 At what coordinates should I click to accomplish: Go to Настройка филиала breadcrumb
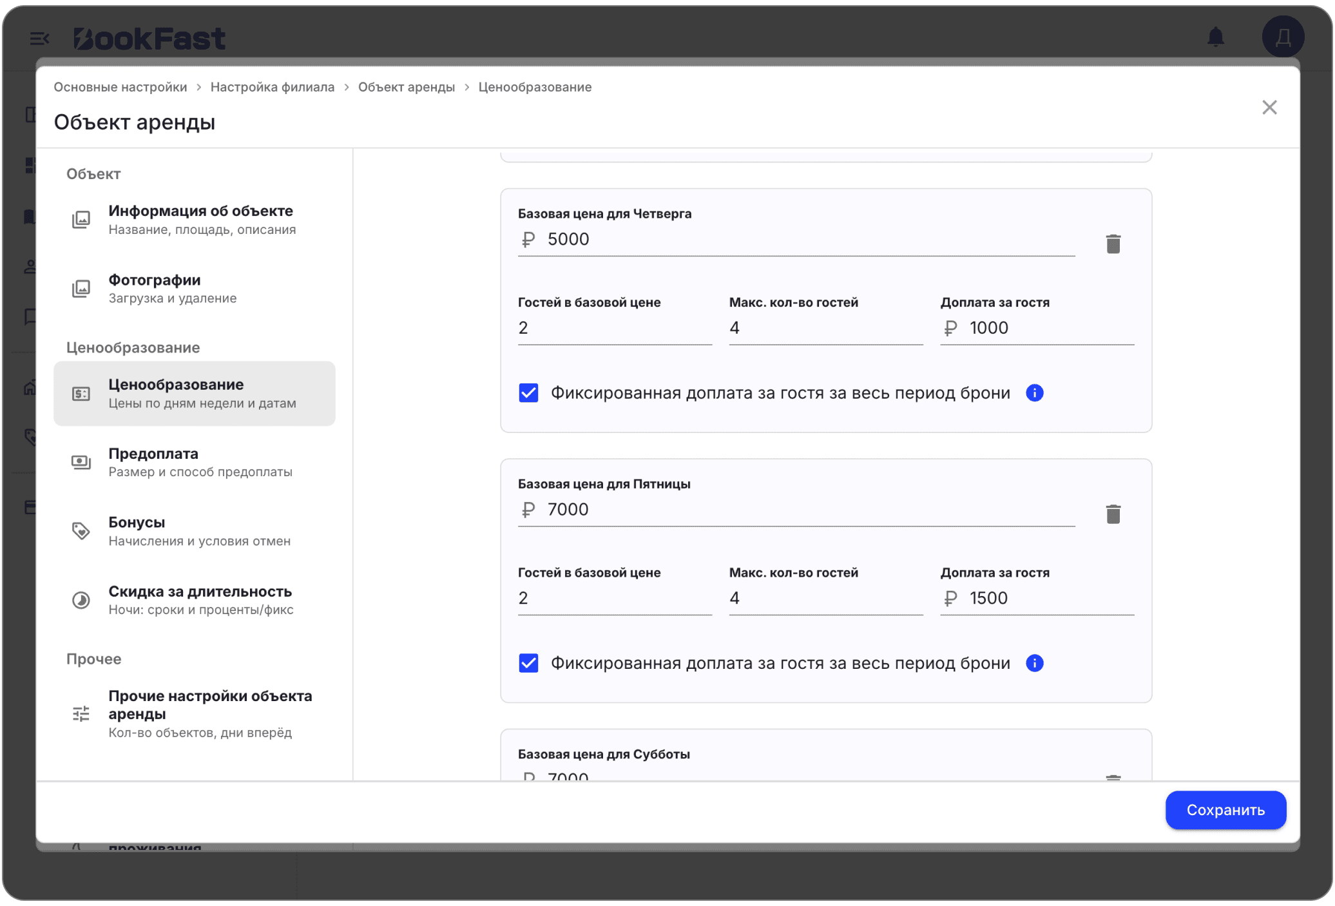[x=273, y=87]
